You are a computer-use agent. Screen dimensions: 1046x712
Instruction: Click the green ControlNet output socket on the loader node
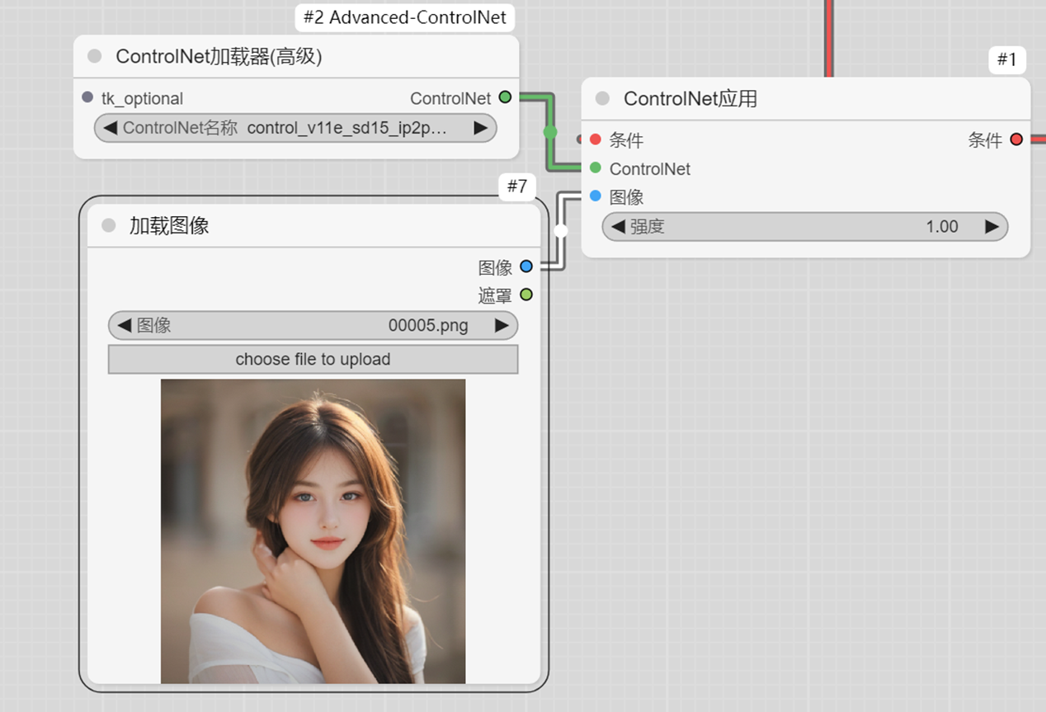(505, 97)
